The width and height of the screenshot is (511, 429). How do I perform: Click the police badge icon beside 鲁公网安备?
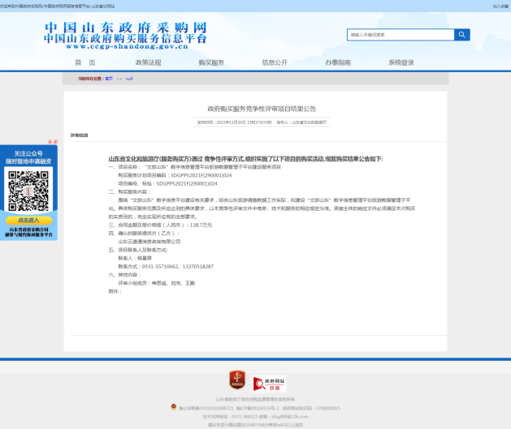coord(173,406)
